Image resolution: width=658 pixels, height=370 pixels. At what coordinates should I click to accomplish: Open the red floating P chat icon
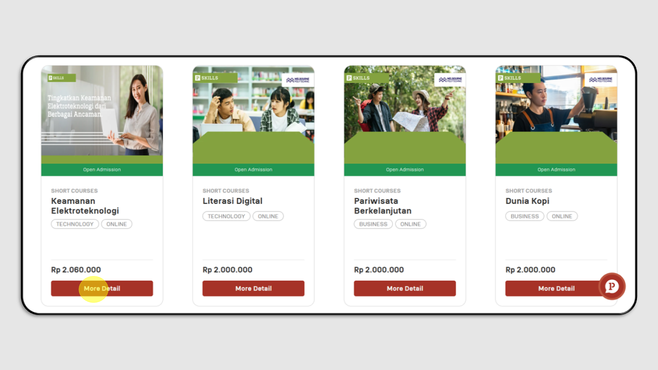tap(612, 286)
